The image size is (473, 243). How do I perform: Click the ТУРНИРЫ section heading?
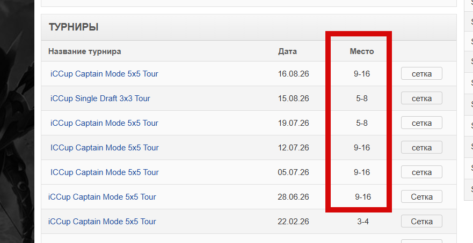point(74,27)
